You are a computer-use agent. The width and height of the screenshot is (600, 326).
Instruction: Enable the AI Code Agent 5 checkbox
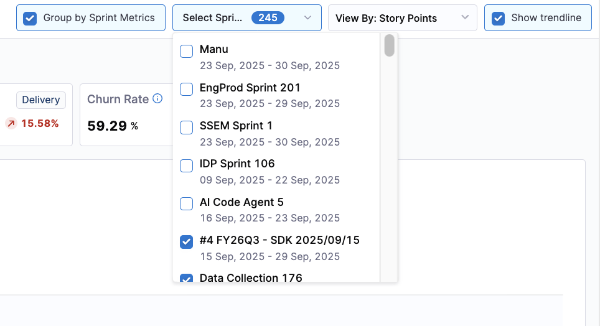coord(186,203)
